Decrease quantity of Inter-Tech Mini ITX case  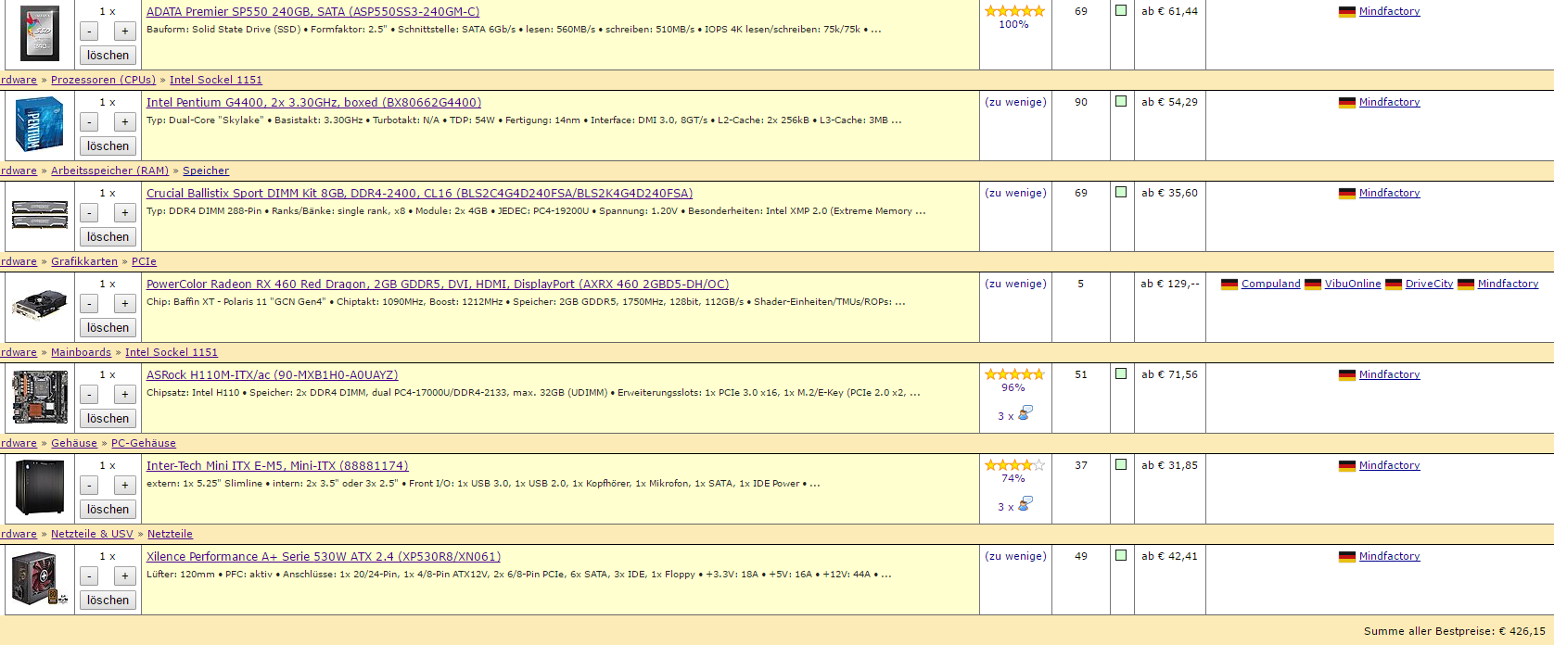pos(90,486)
